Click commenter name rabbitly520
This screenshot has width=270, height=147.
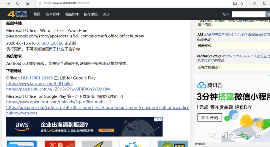(x=207, y=56)
